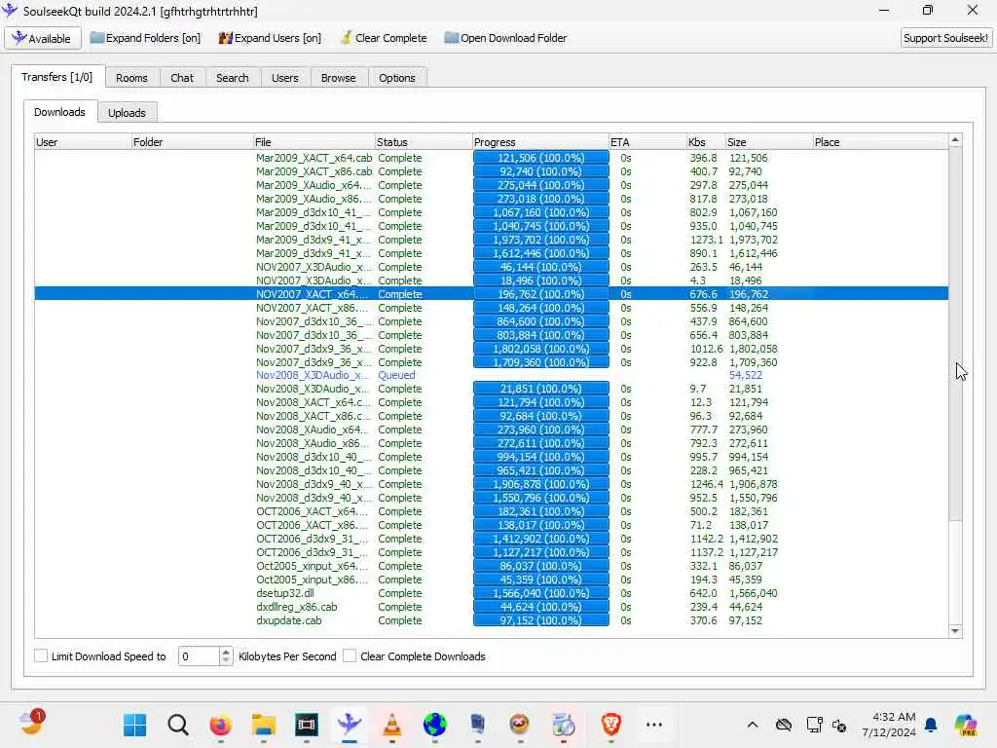The width and height of the screenshot is (997, 748).
Task: Select the dxupdate.cab file row
Action: point(491,620)
